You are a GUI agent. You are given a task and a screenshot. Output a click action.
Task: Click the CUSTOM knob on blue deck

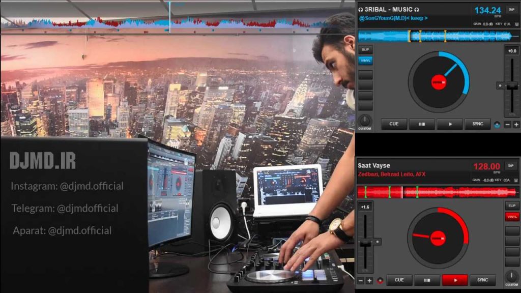365,120
